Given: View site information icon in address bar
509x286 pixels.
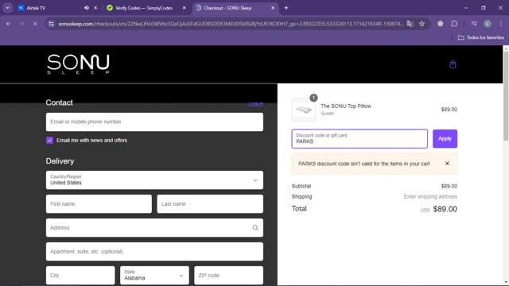Looking at the screenshot, I should (51, 24).
